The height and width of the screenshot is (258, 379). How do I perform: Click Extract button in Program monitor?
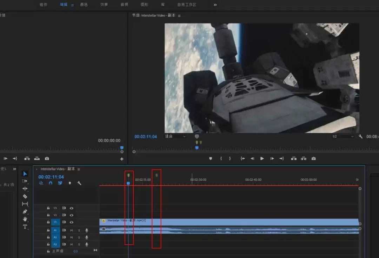304,158
